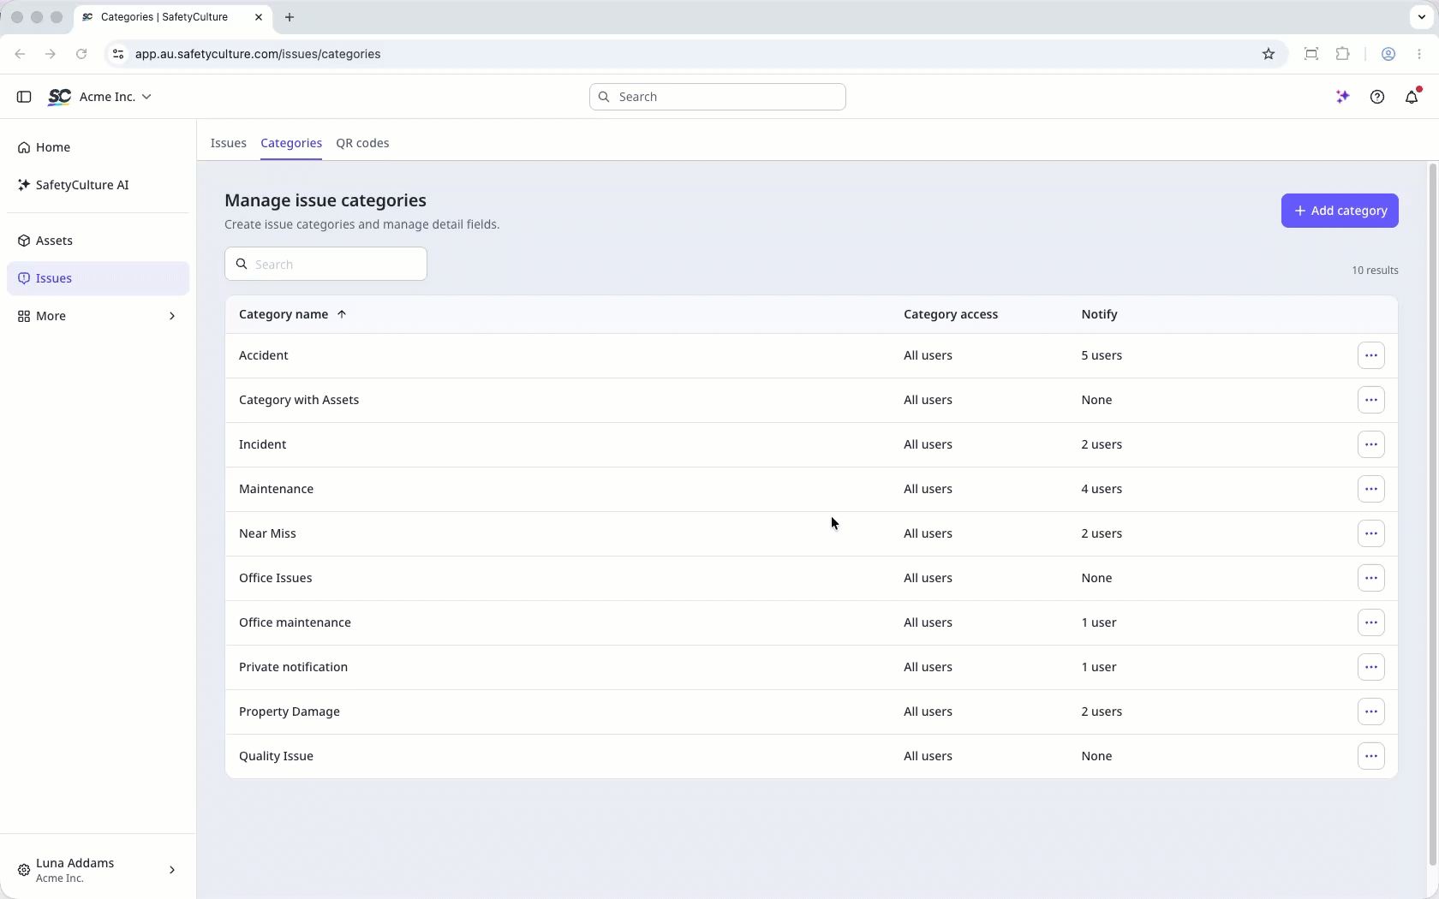Sort by Category name column
The width and height of the screenshot is (1439, 899).
[x=292, y=314]
